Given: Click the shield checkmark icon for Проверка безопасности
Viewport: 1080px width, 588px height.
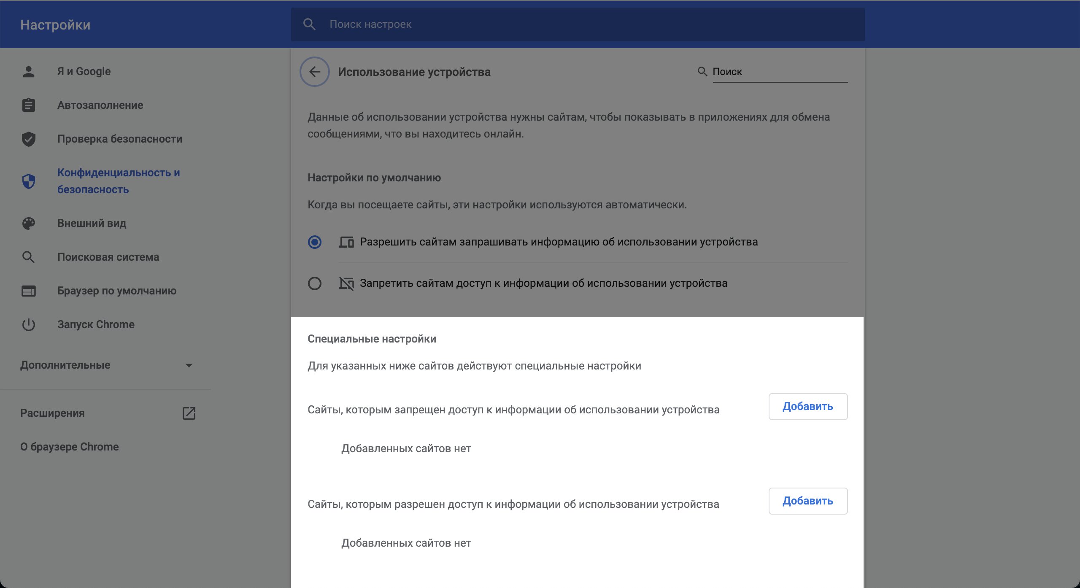Looking at the screenshot, I should pyautogui.click(x=29, y=139).
